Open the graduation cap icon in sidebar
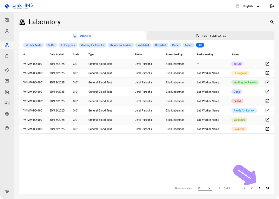 coord(7,191)
